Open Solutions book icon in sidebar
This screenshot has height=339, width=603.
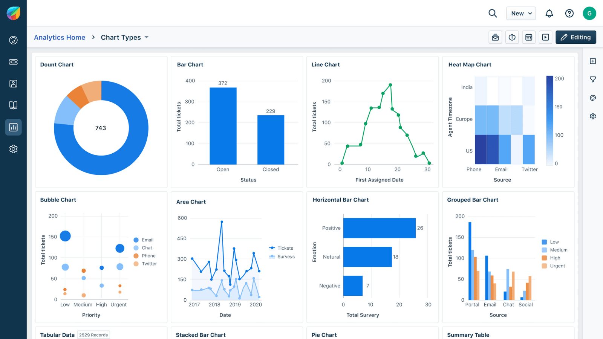(13, 105)
